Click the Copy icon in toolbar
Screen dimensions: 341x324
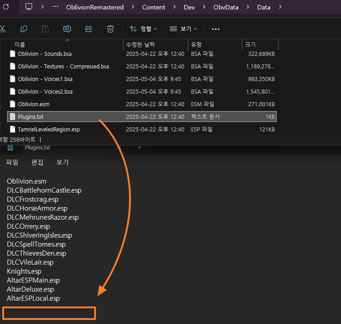click(24, 29)
